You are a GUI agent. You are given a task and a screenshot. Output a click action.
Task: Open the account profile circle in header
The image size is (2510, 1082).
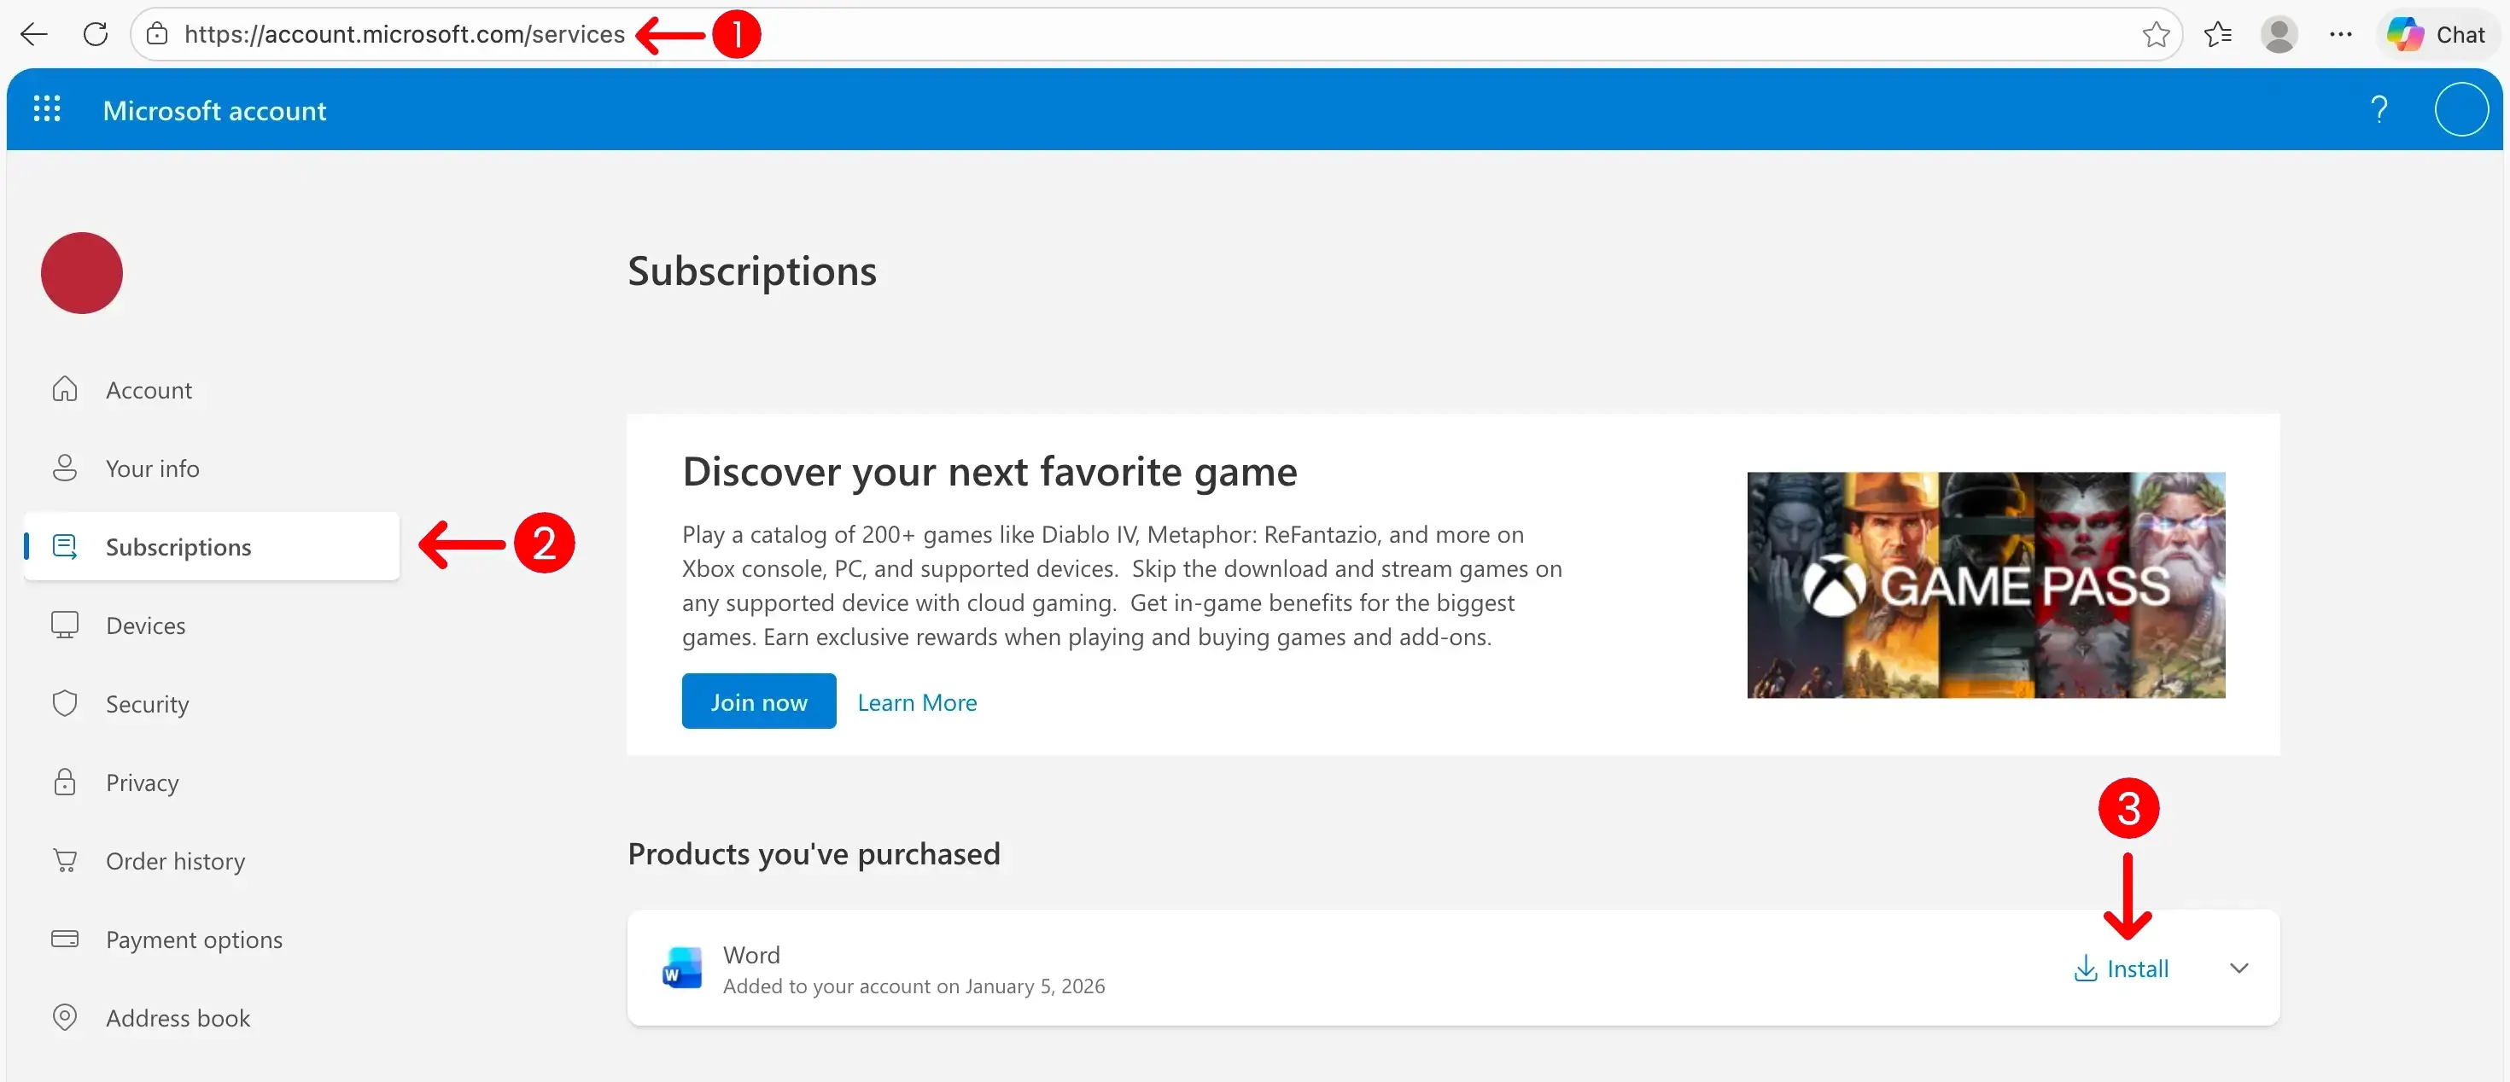[2461, 109]
